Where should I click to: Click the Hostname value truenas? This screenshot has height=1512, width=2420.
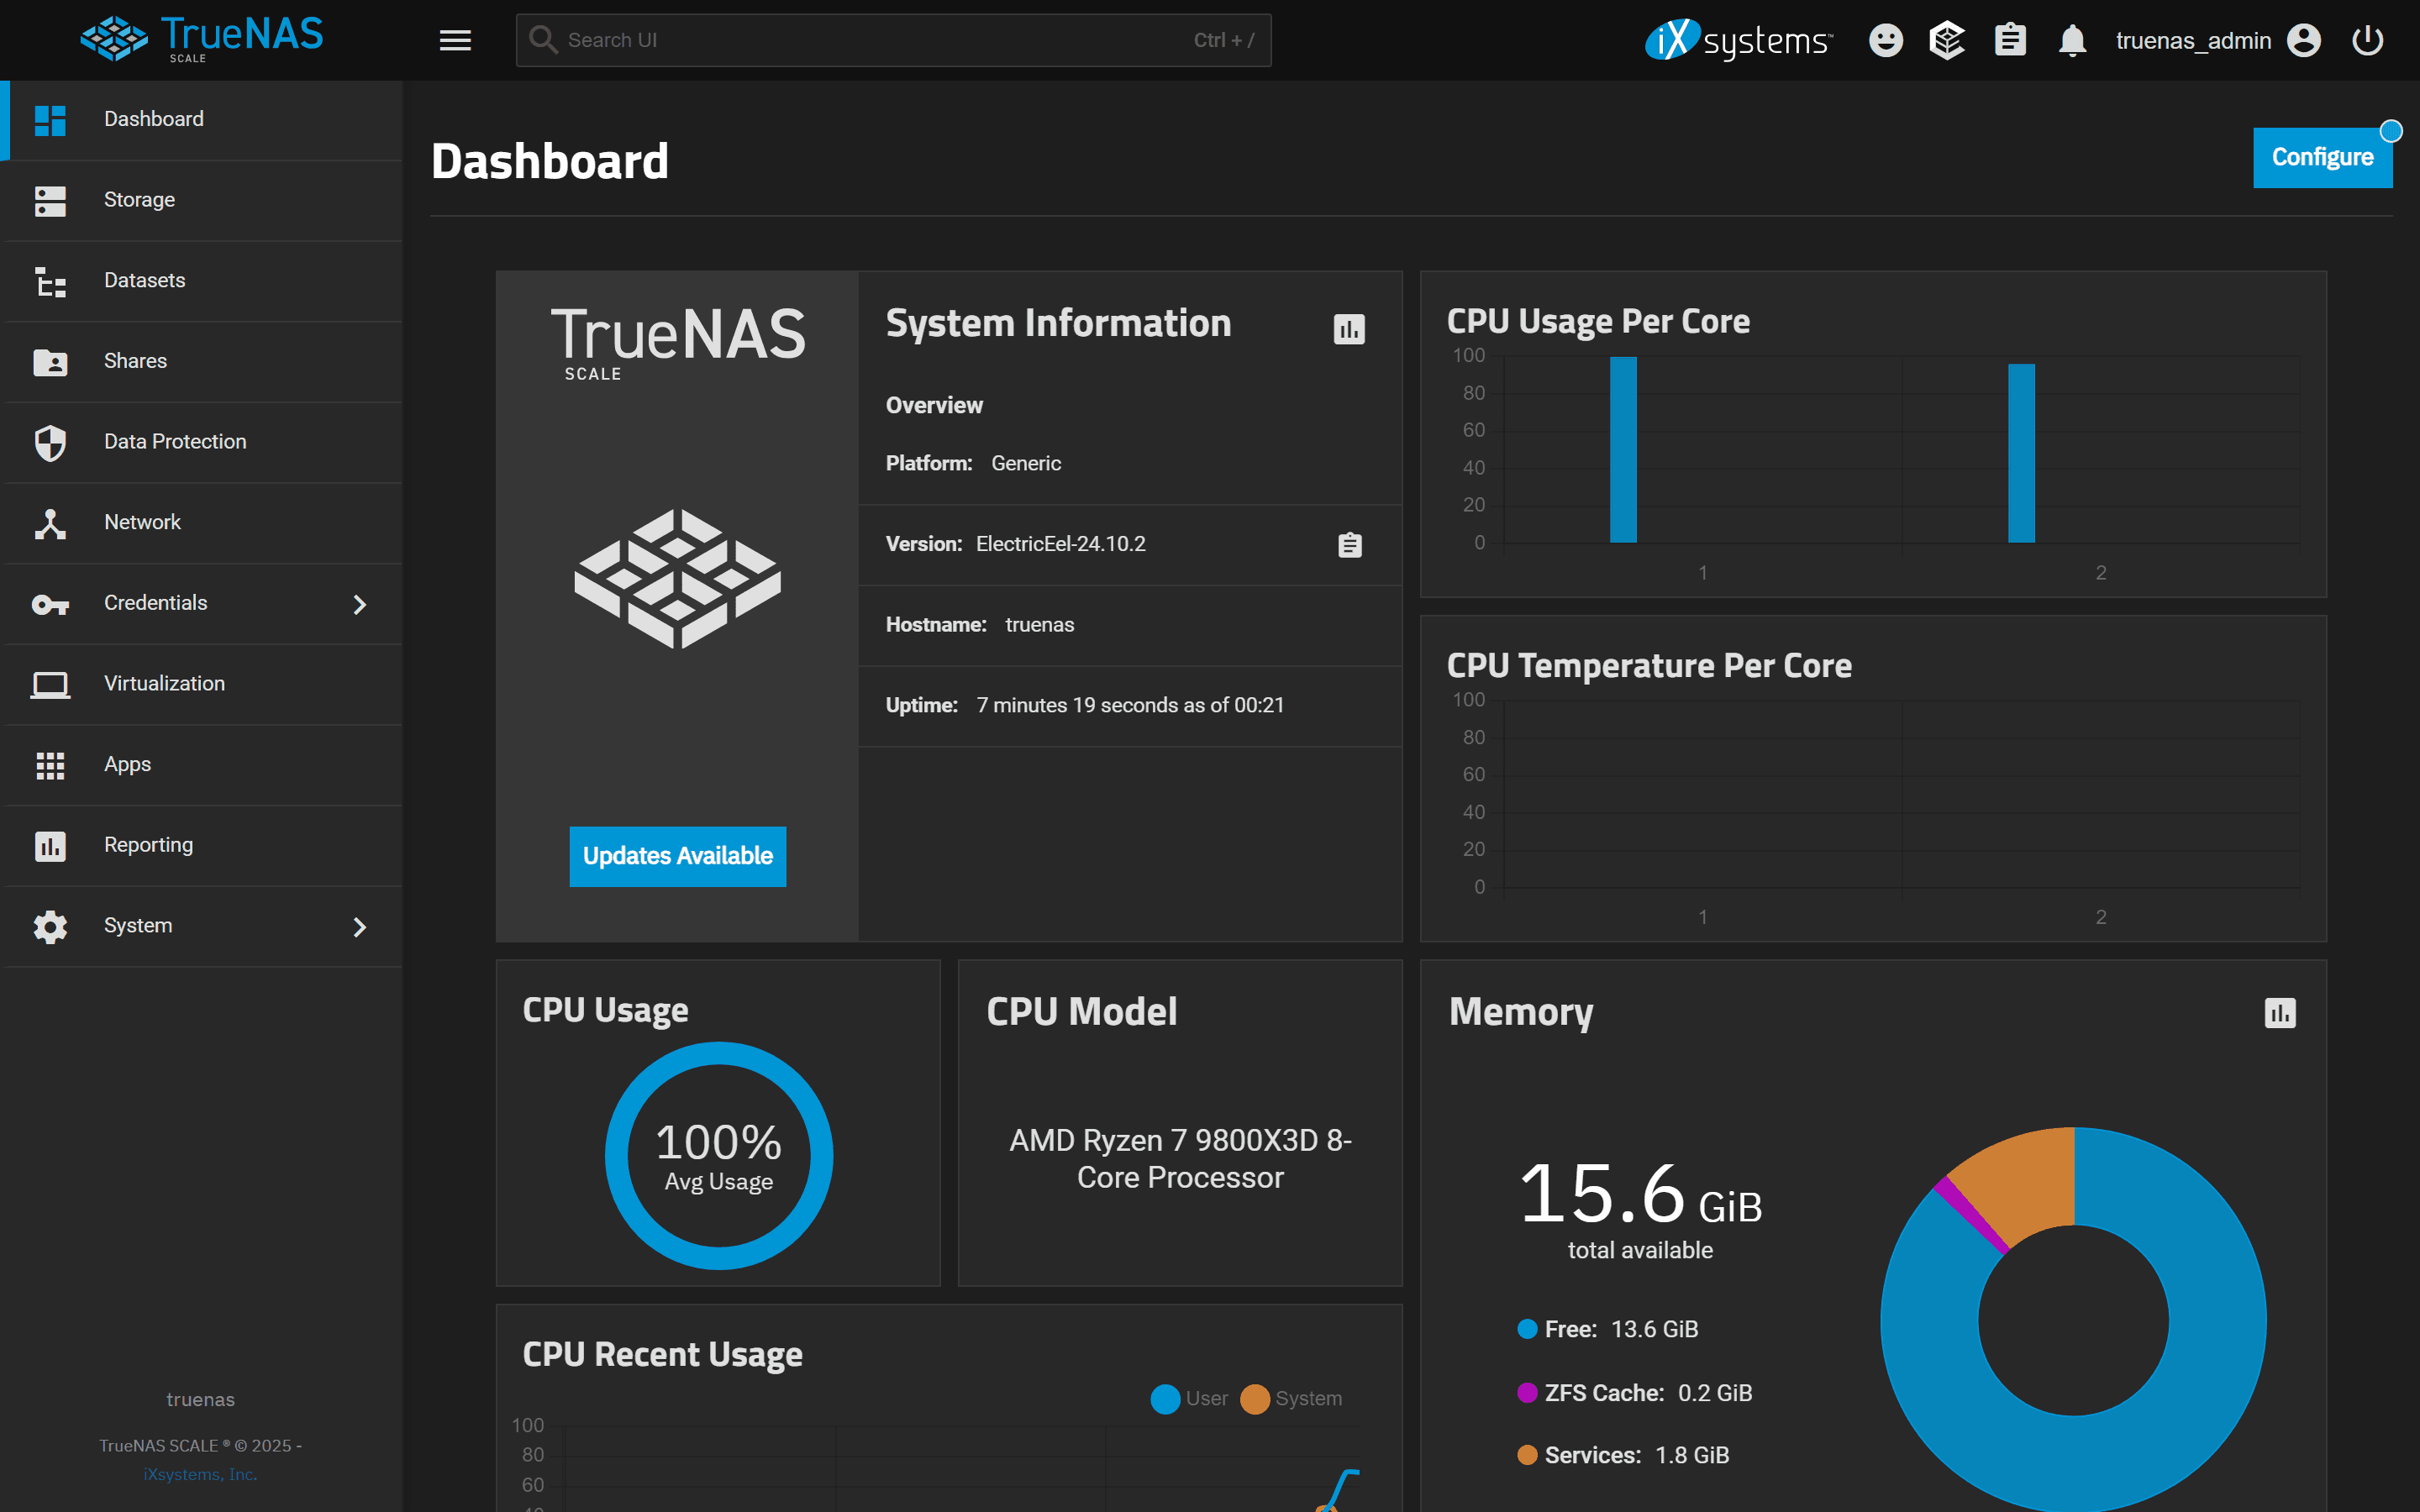[1039, 625]
